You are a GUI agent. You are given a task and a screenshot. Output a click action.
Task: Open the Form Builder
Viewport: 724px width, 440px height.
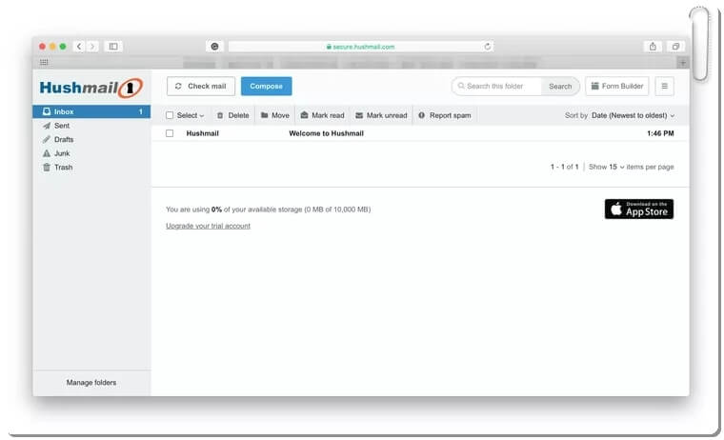[617, 87]
